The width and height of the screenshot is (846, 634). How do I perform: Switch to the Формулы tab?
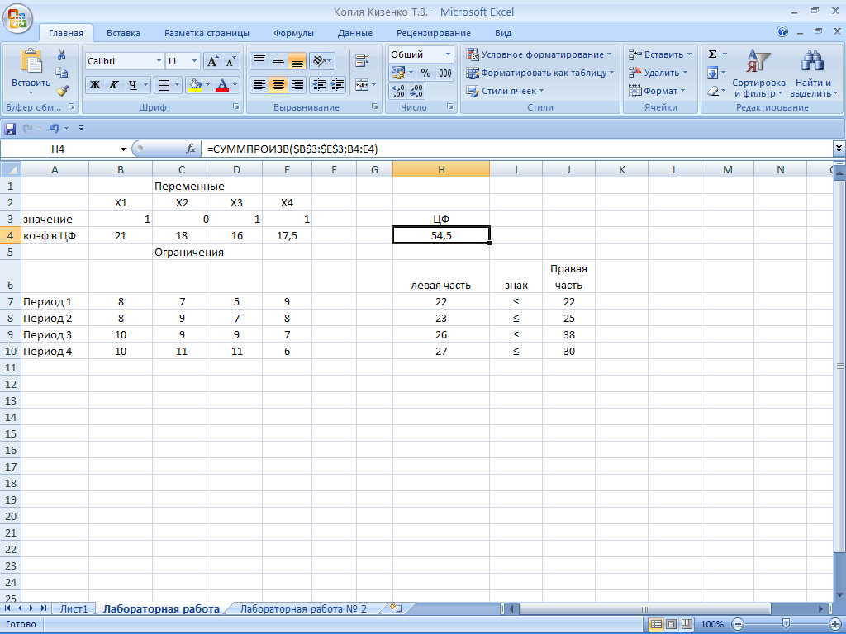pyautogui.click(x=293, y=33)
